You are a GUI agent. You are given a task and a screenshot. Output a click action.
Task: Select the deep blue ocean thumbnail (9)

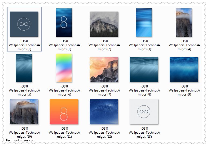[184, 70]
